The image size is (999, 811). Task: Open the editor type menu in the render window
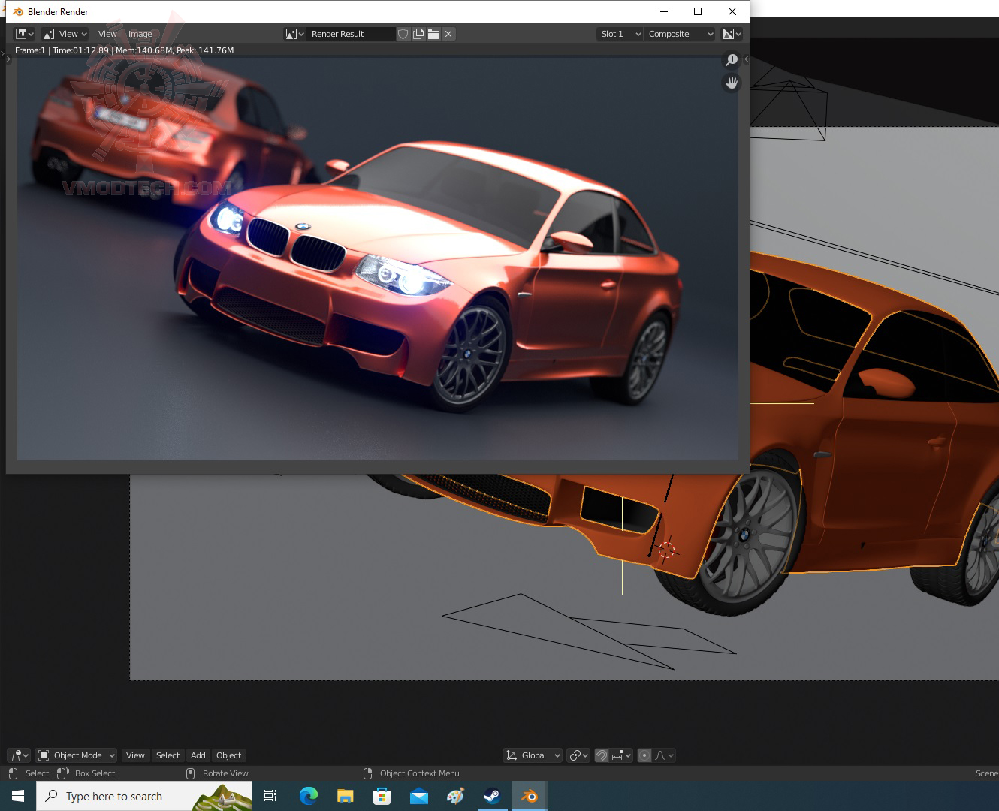(x=25, y=34)
